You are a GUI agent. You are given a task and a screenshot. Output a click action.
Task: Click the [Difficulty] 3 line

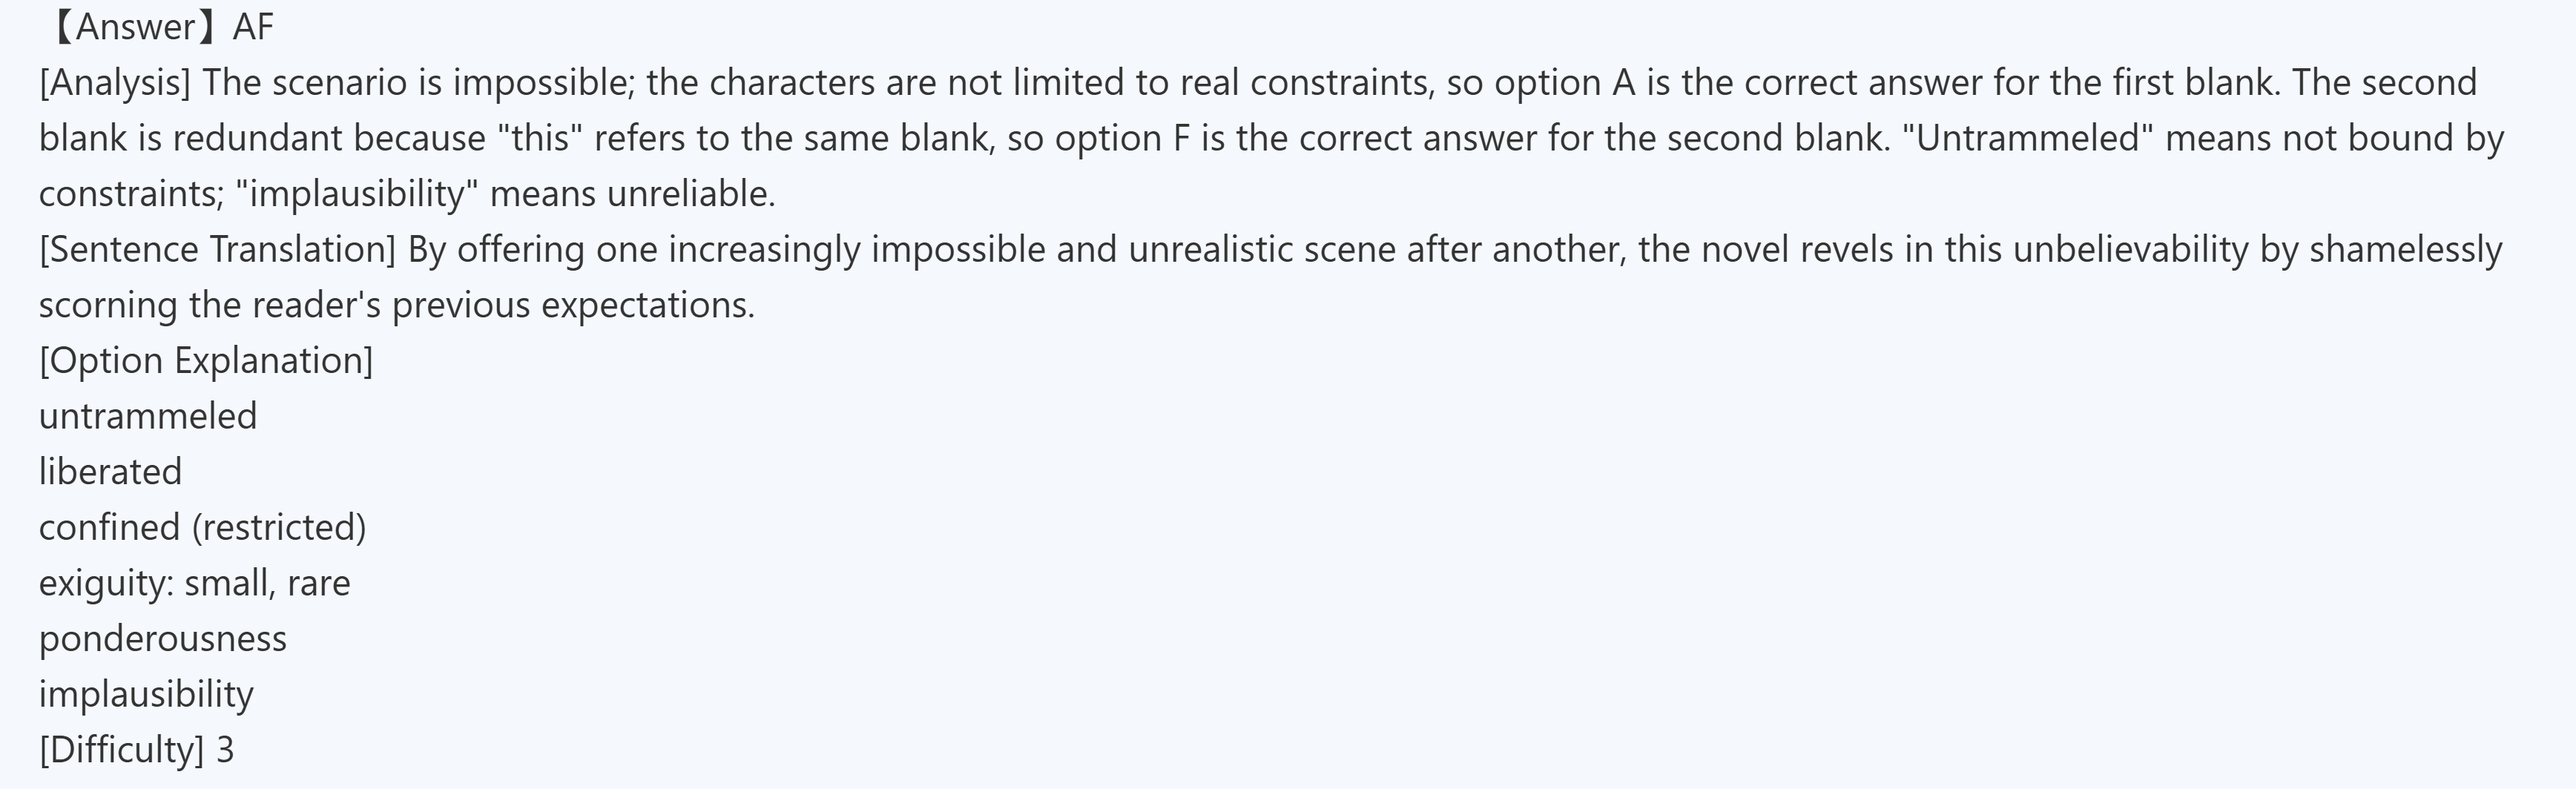pos(136,749)
